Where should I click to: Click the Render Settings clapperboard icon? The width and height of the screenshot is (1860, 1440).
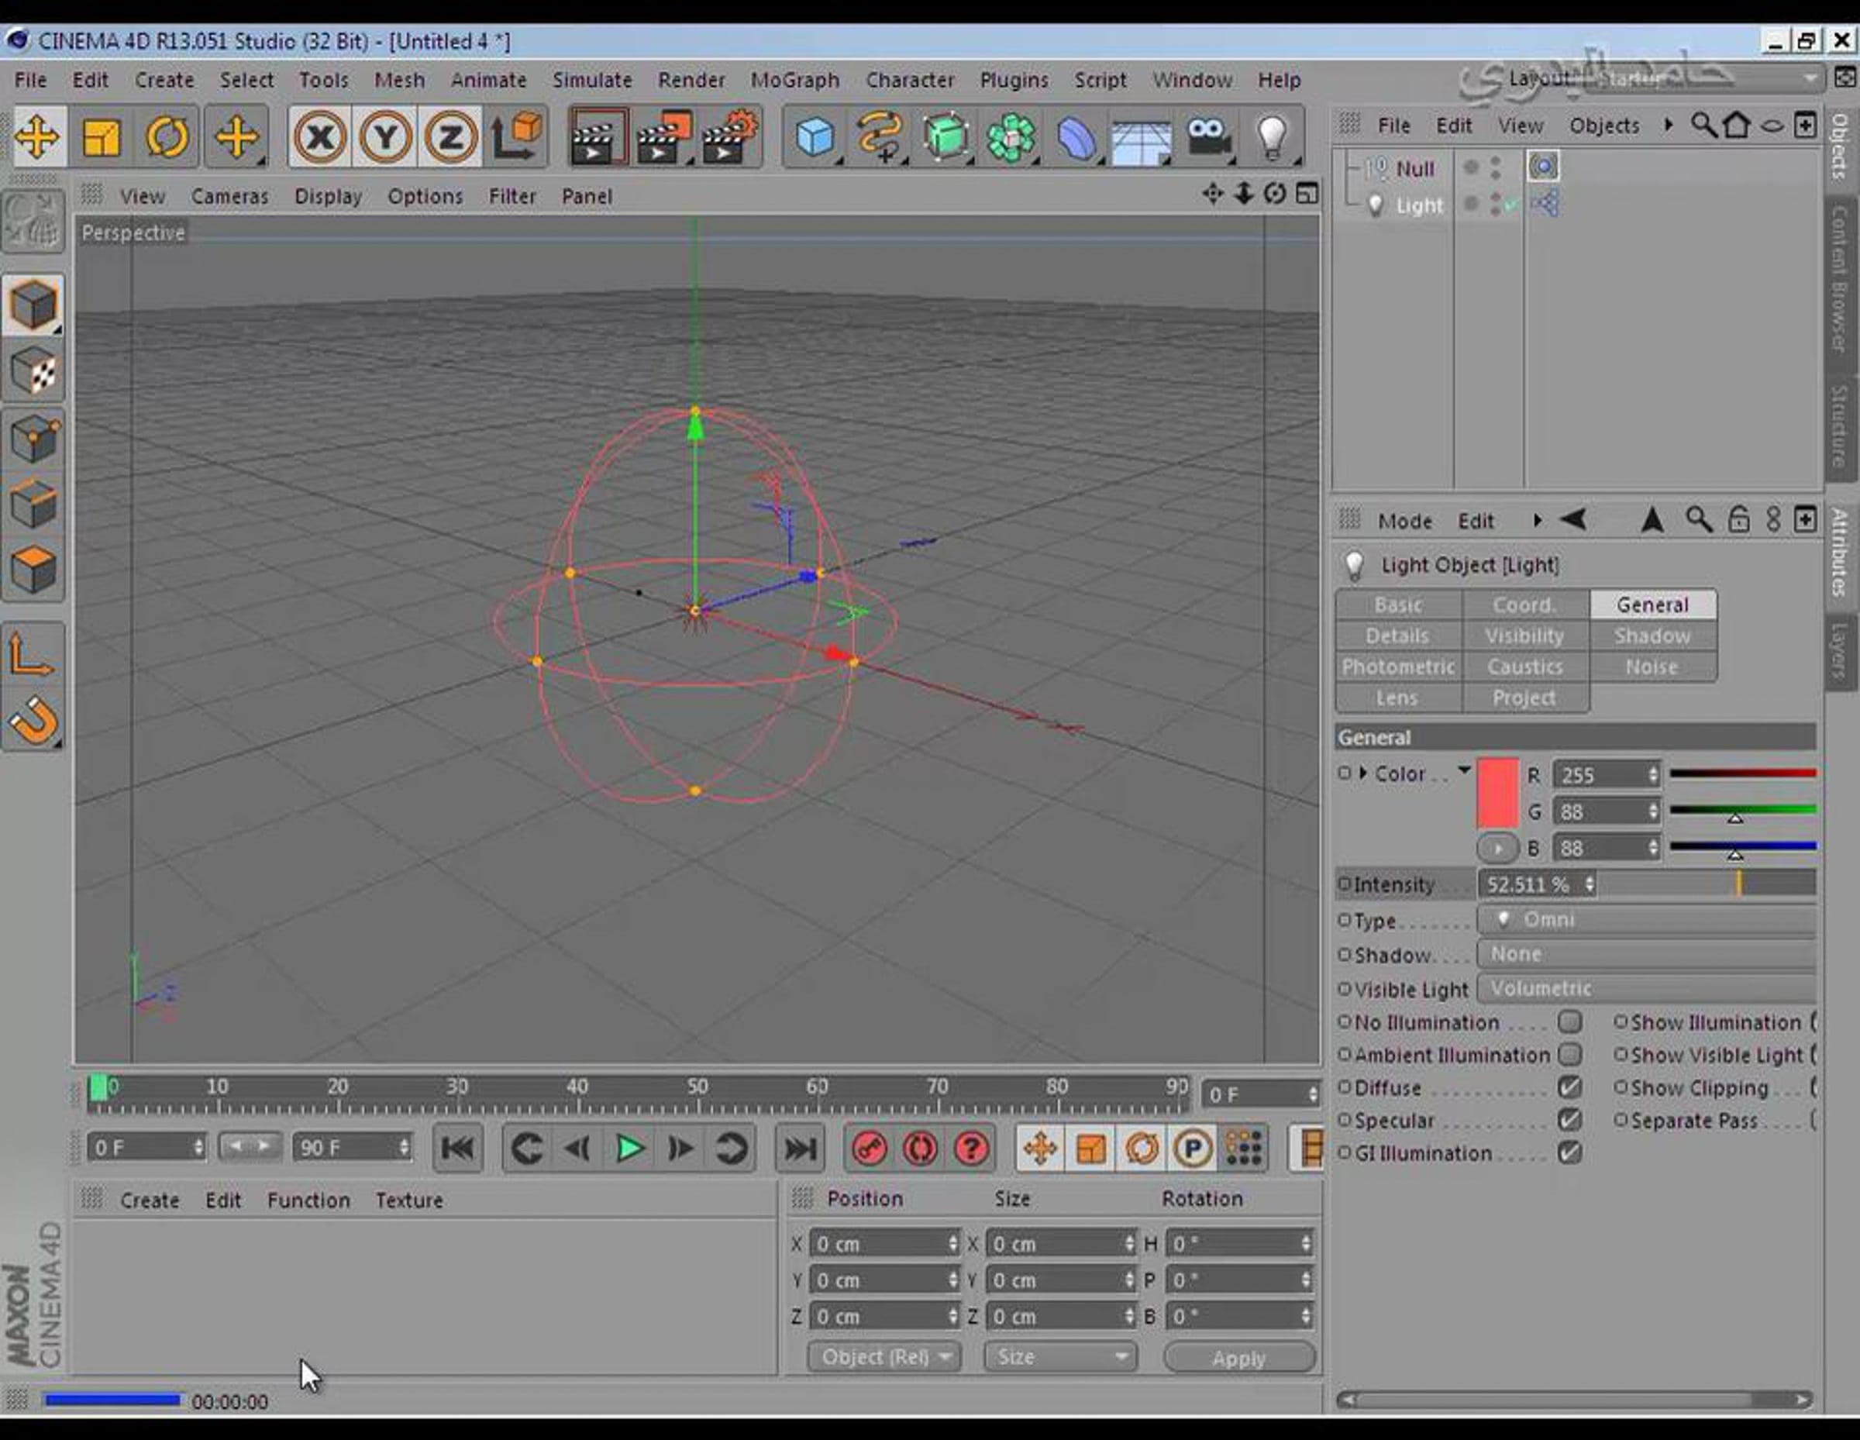730,137
